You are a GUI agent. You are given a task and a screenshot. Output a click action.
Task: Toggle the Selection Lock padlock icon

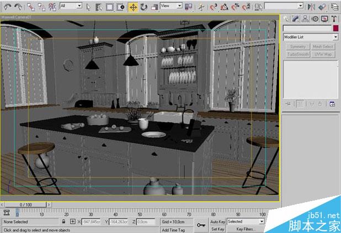tap(63, 221)
